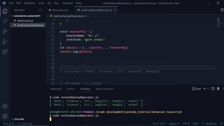Open the Search view icon
Viewport: 224px width, 126px height.
pyautogui.click(x=5, y=21)
